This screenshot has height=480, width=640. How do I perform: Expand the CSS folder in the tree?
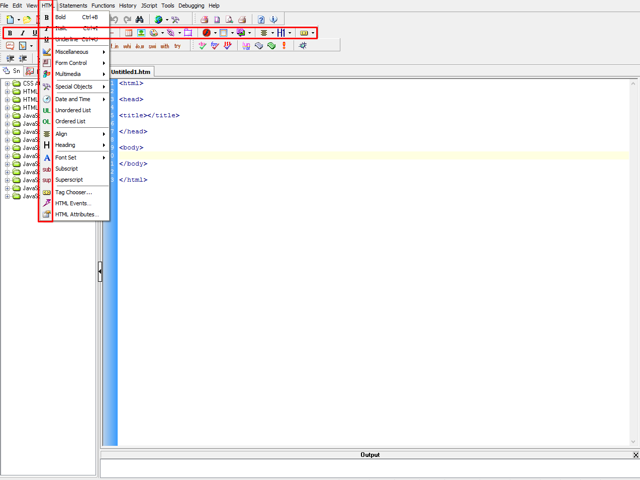point(8,84)
